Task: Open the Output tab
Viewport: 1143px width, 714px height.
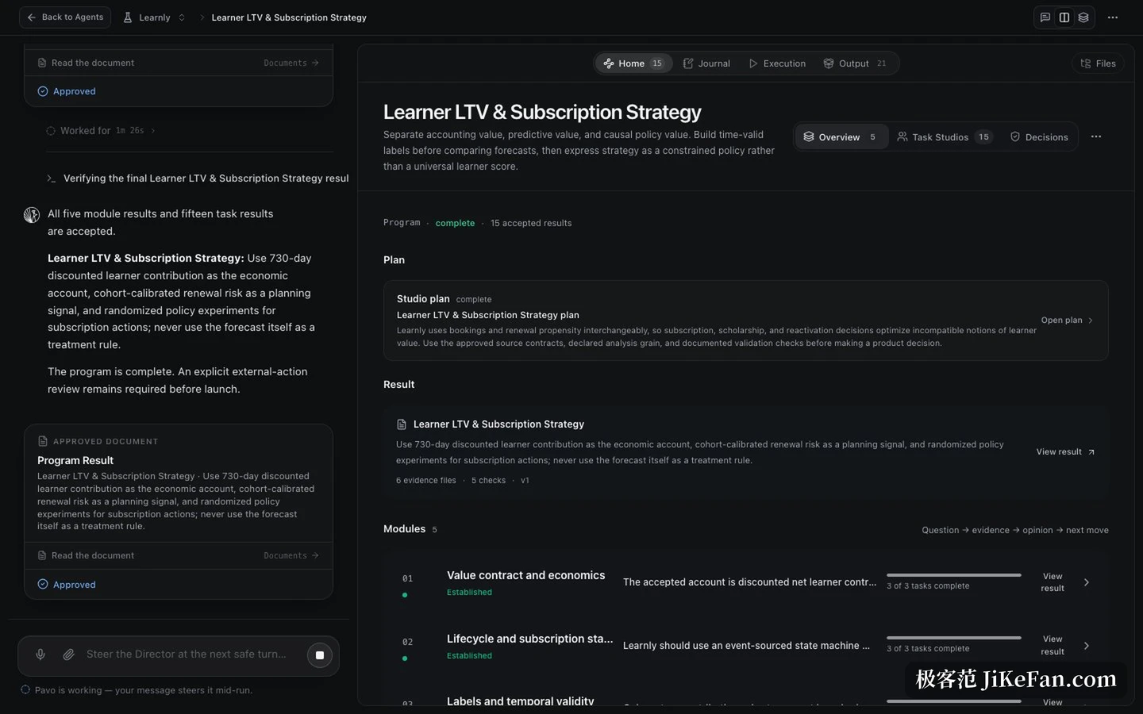Action: (855, 63)
